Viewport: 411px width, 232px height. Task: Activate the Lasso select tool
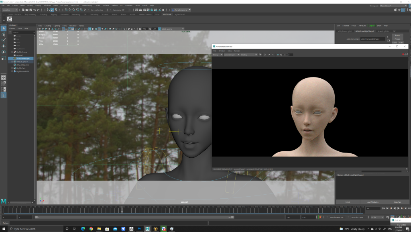3,35
